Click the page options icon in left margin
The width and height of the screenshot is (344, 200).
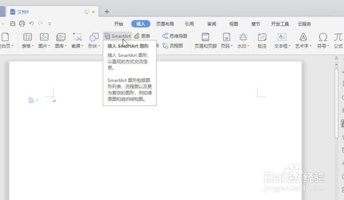click(x=31, y=100)
